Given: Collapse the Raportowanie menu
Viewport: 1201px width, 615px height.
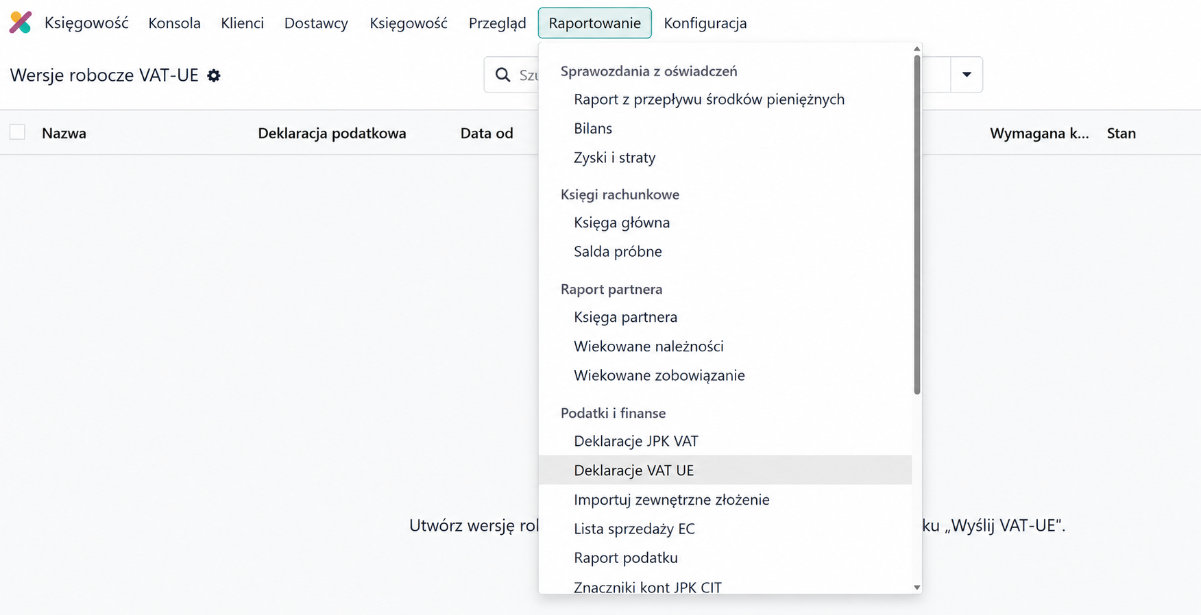Looking at the screenshot, I should coord(594,23).
